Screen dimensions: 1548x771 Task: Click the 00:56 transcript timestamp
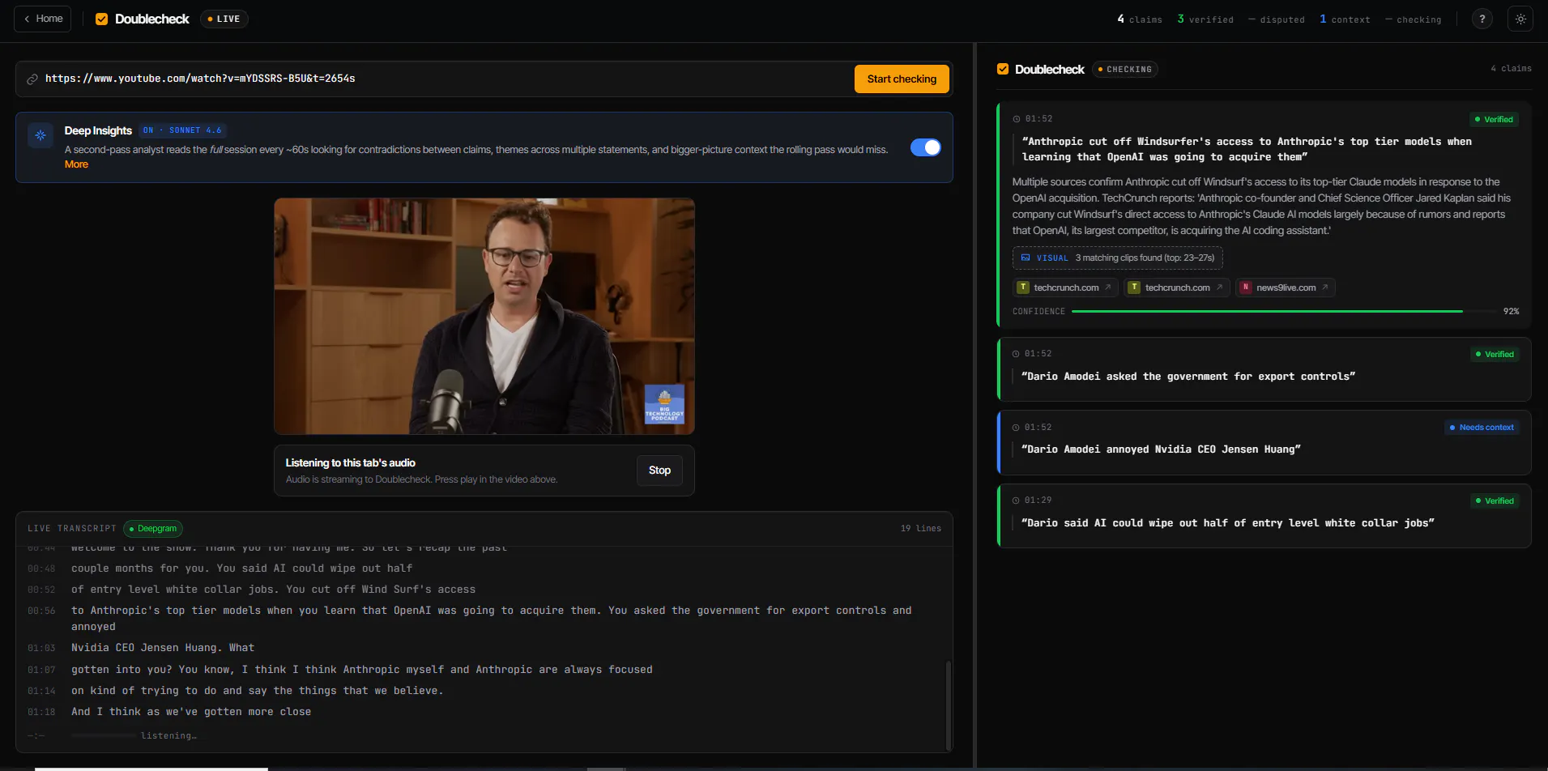pyautogui.click(x=41, y=611)
